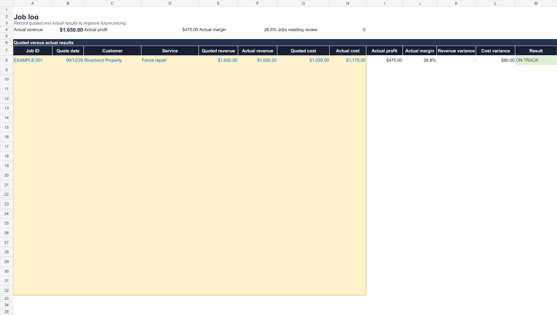Viewport: 557px width, 315px height.
Task: Click the Customer header cell
Action: 112,51
